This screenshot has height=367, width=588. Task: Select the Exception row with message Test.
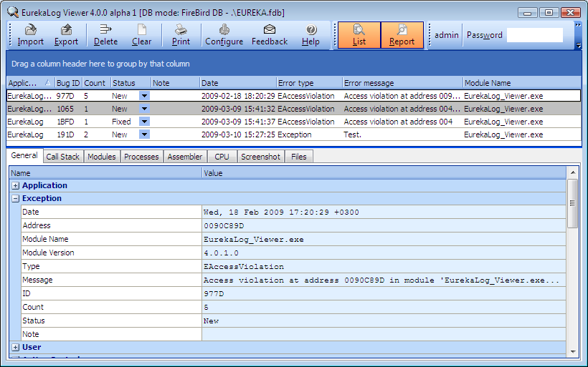pyautogui.click(x=294, y=134)
